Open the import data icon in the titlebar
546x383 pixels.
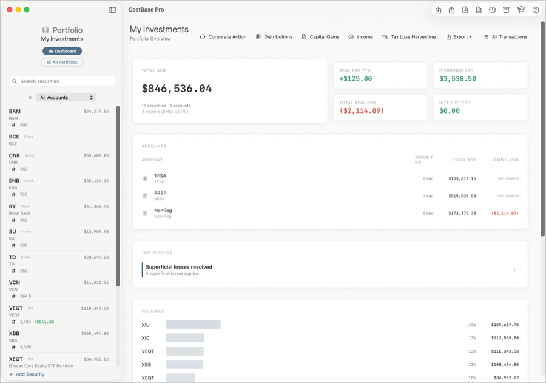pos(438,10)
